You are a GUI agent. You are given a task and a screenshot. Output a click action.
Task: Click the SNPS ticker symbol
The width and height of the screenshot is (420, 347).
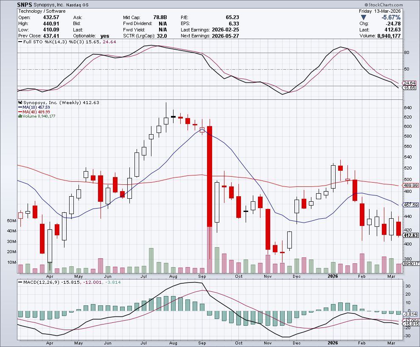click(x=24, y=5)
